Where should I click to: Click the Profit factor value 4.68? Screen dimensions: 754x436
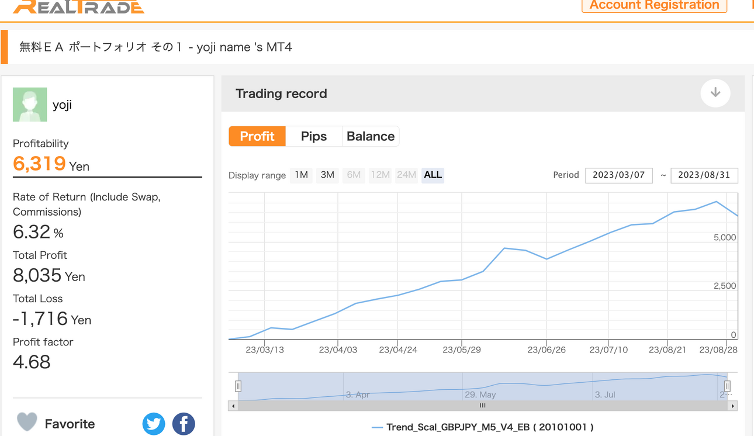32,362
